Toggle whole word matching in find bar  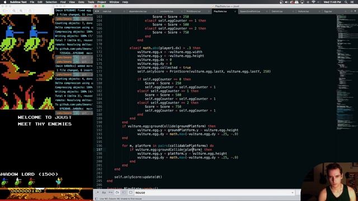111,193
